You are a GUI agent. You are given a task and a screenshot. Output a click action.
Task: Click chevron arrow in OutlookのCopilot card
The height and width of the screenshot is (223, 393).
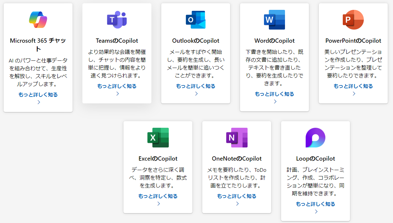point(196,94)
